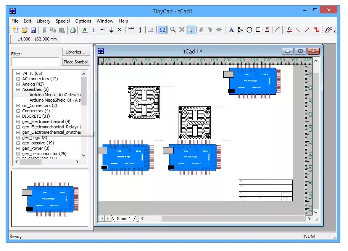This screenshot has width=348, height=251.
Task: Expand the gen_semiconductor (26) library
Action: 18,154
